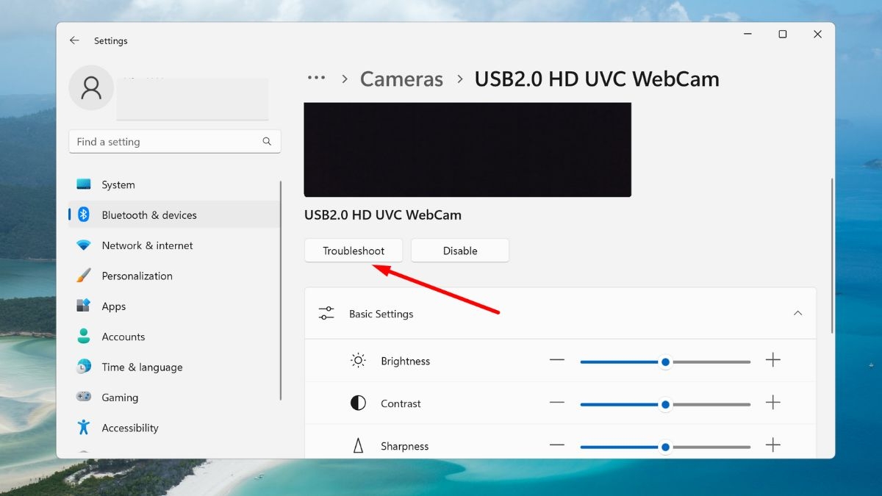Click the Troubleshoot button
The width and height of the screenshot is (882, 496).
point(354,251)
